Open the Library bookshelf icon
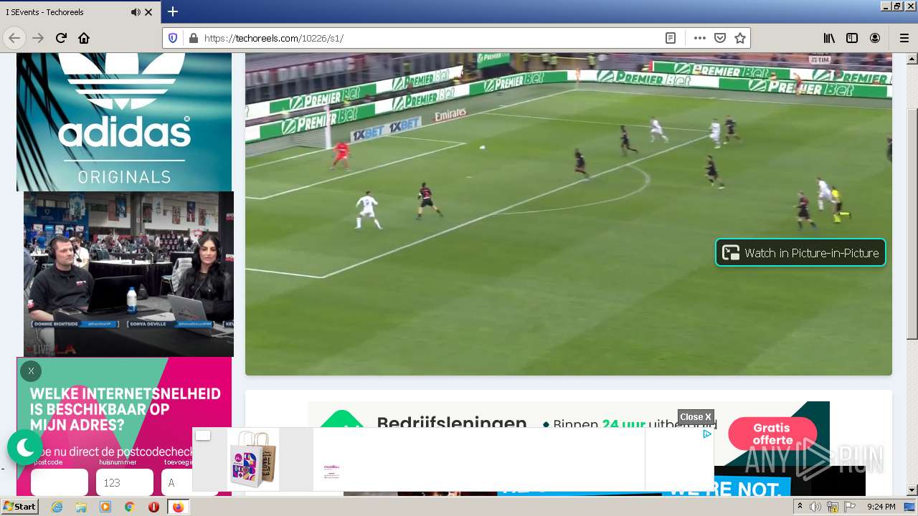This screenshot has height=516, width=918. click(829, 38)
